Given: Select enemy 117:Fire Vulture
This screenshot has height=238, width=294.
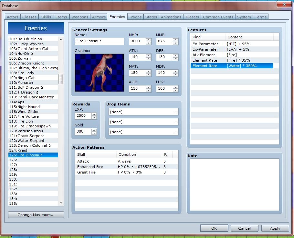Looking at the screenshot, I should point(33,116).
